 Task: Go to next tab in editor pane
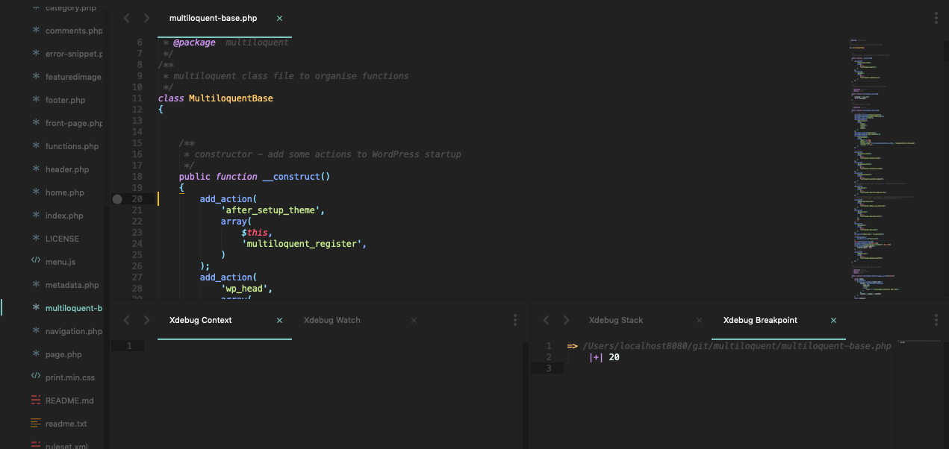click(146, 18)
